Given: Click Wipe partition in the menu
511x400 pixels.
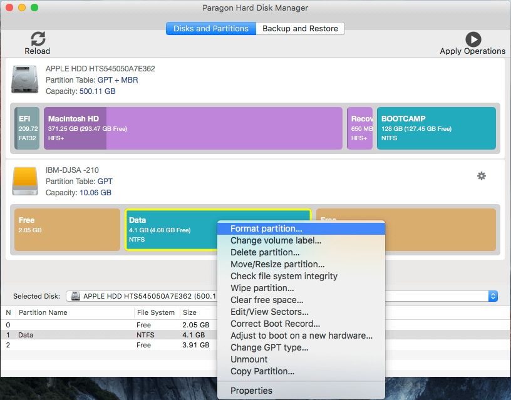Looking at the screenshot, I should (262, 288).
